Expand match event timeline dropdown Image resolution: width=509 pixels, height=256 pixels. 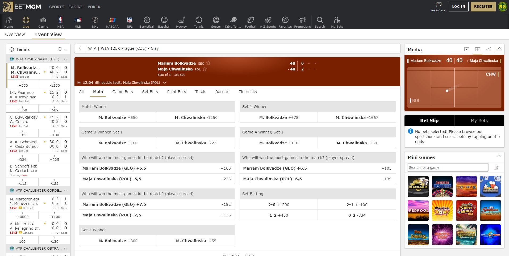[x=165, y=83]
